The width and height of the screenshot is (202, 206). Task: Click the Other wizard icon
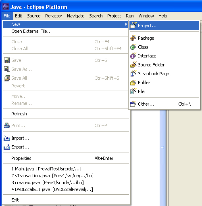133,104
